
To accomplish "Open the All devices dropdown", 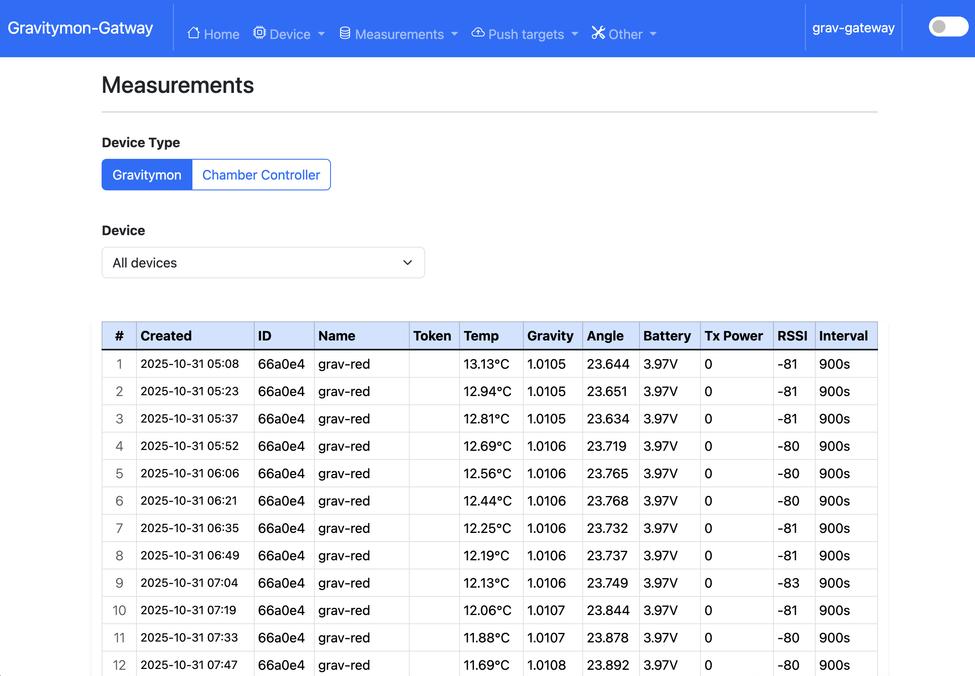I will click(263, 263).
